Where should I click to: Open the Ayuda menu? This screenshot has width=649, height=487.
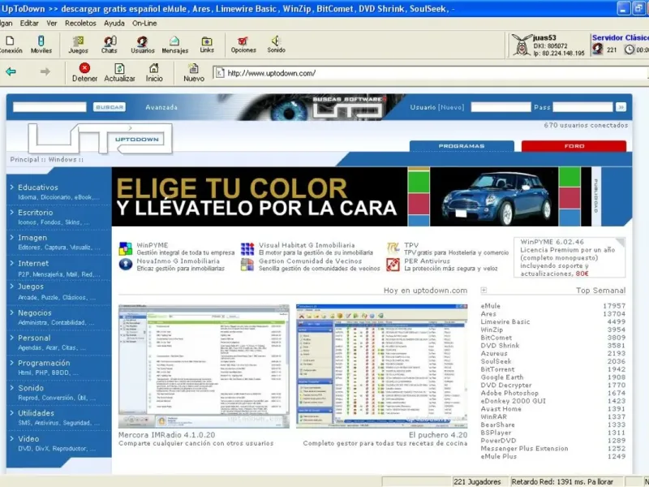click(114, 24)
